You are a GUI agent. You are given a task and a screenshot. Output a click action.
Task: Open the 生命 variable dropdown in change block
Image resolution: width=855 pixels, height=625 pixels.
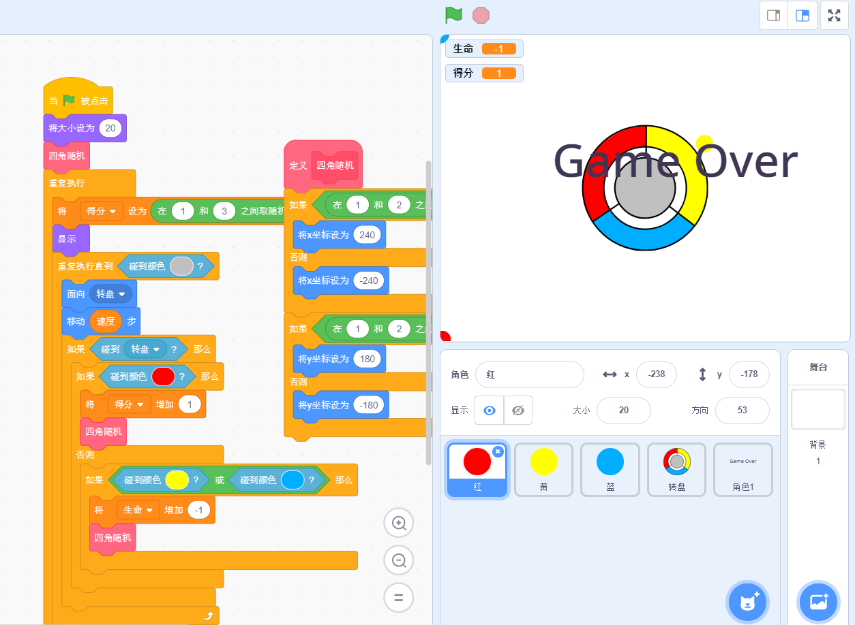click(x=138, y=510)
